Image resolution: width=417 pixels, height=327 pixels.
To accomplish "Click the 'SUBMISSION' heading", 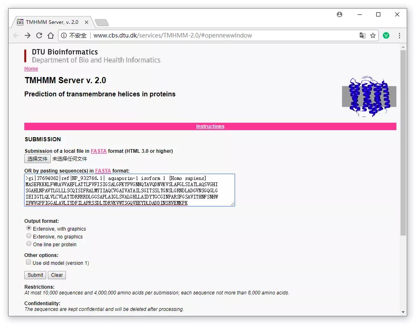I will pyautogui.click(x=43, y=139).
